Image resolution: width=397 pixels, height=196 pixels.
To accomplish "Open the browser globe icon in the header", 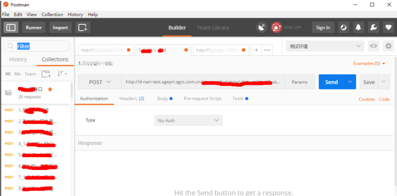I will 343,27.
